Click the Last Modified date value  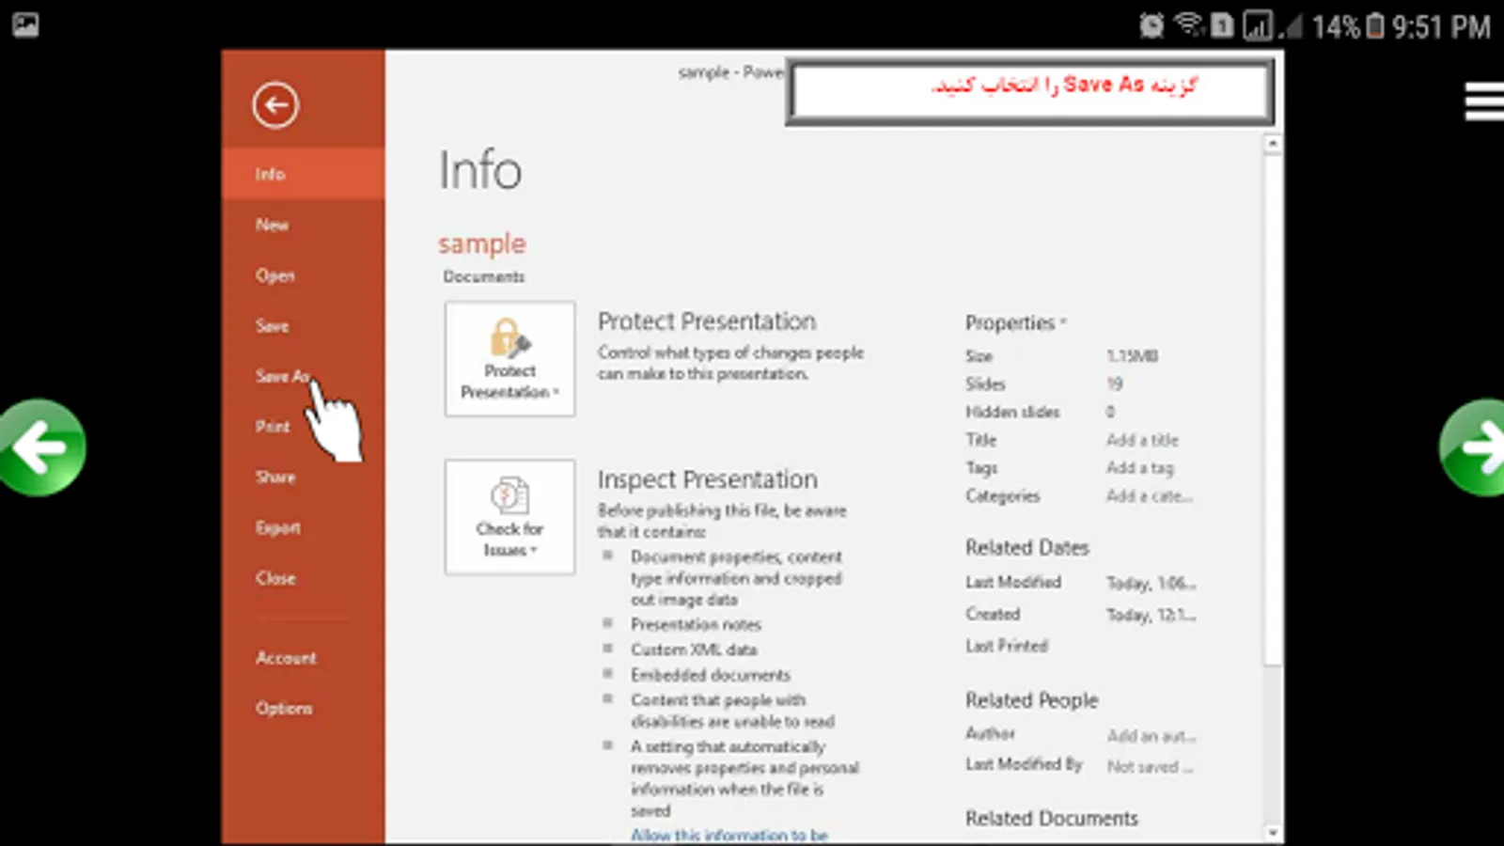(x=1151, y=584)
